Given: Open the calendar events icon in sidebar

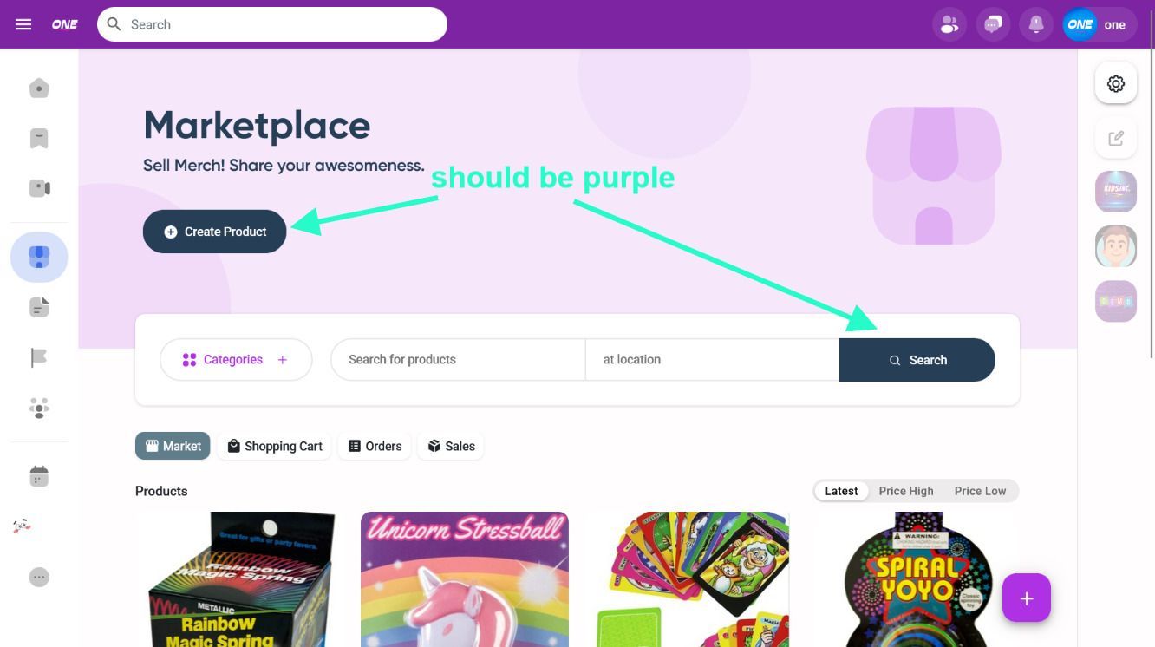Looking at the screenshot, I should point(39,476).
